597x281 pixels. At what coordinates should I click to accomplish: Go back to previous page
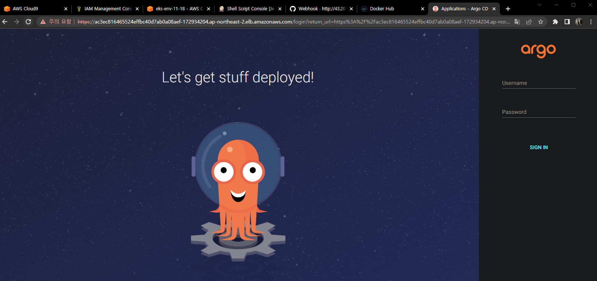pyautogui.click(x=5, y=22)
